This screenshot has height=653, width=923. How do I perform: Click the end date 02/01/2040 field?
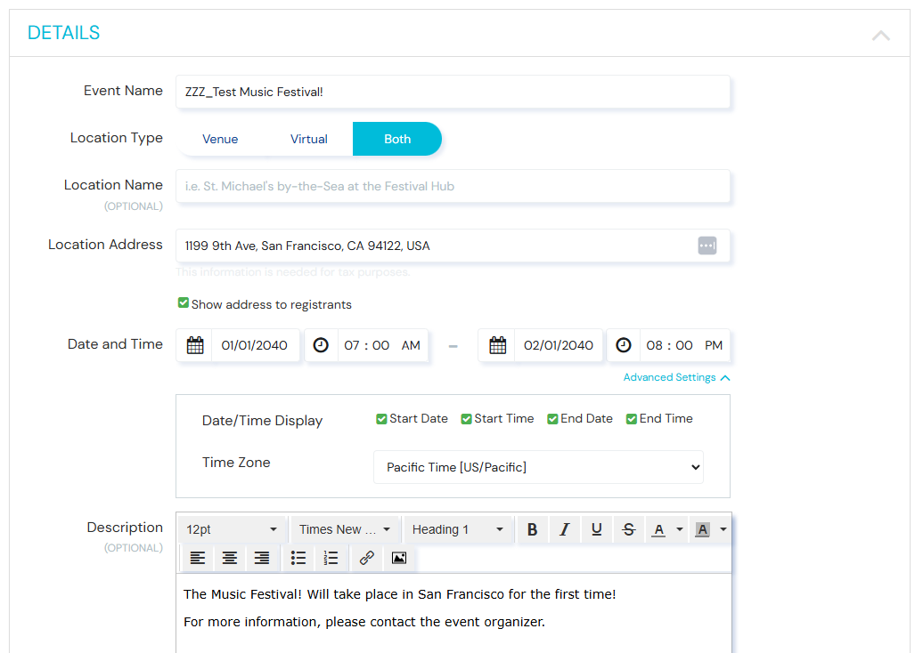click(558, 345)
